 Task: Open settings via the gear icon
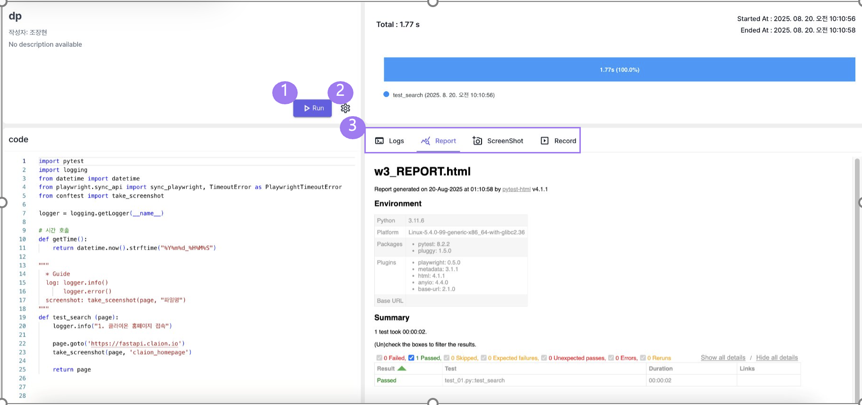(345, 108)
